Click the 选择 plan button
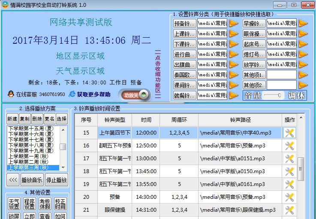The image size is (316, 219). [62, 119]
